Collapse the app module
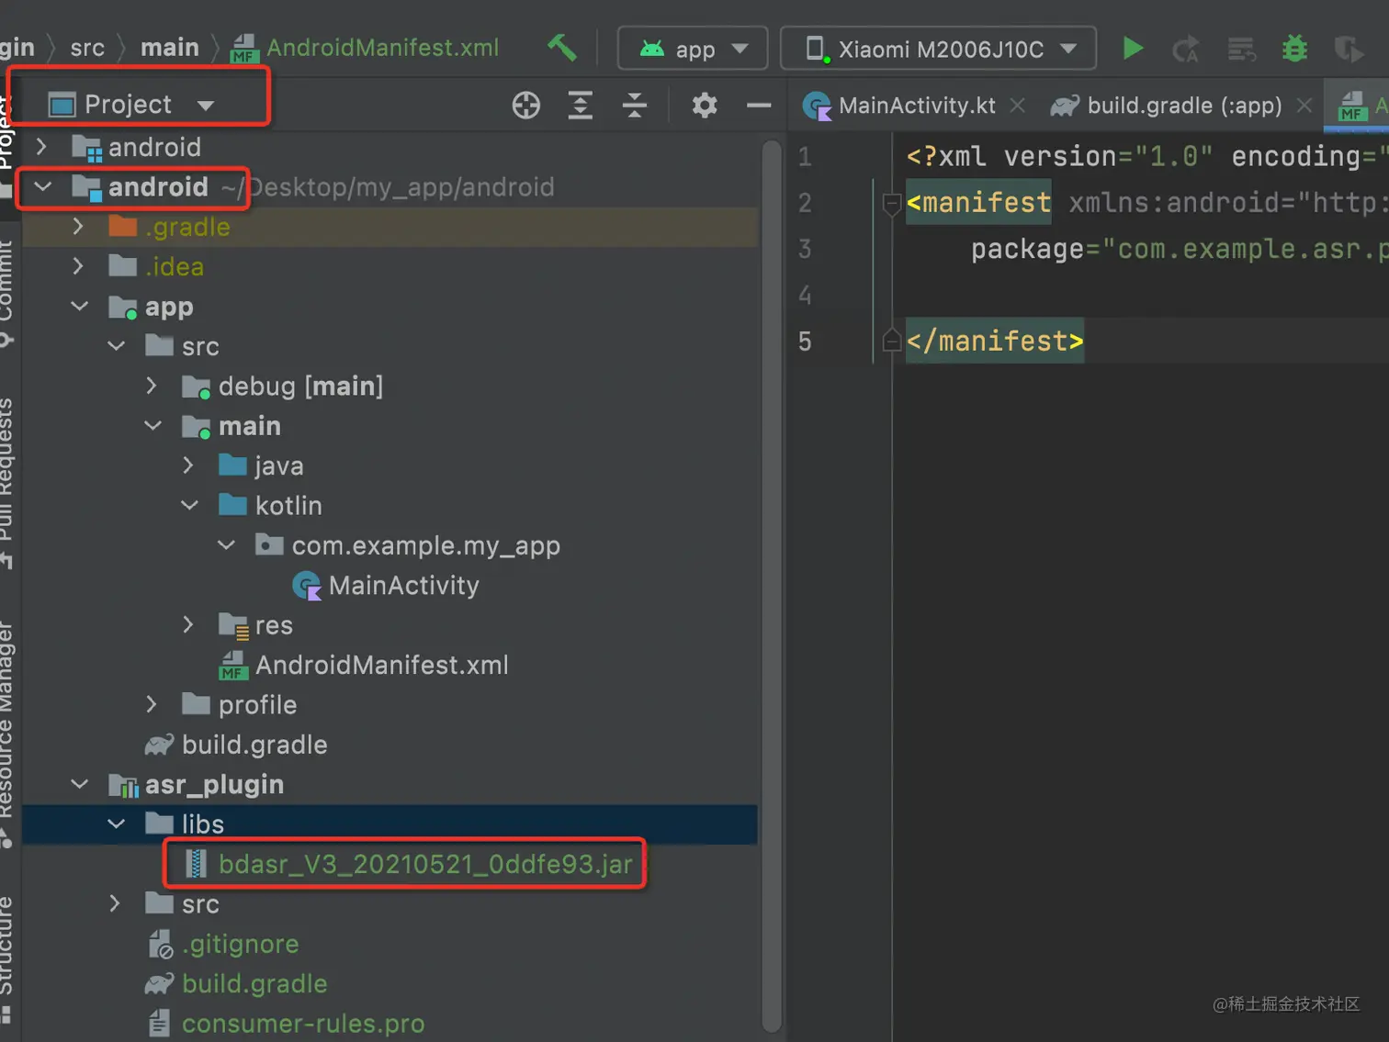 [x=80, y=307]
